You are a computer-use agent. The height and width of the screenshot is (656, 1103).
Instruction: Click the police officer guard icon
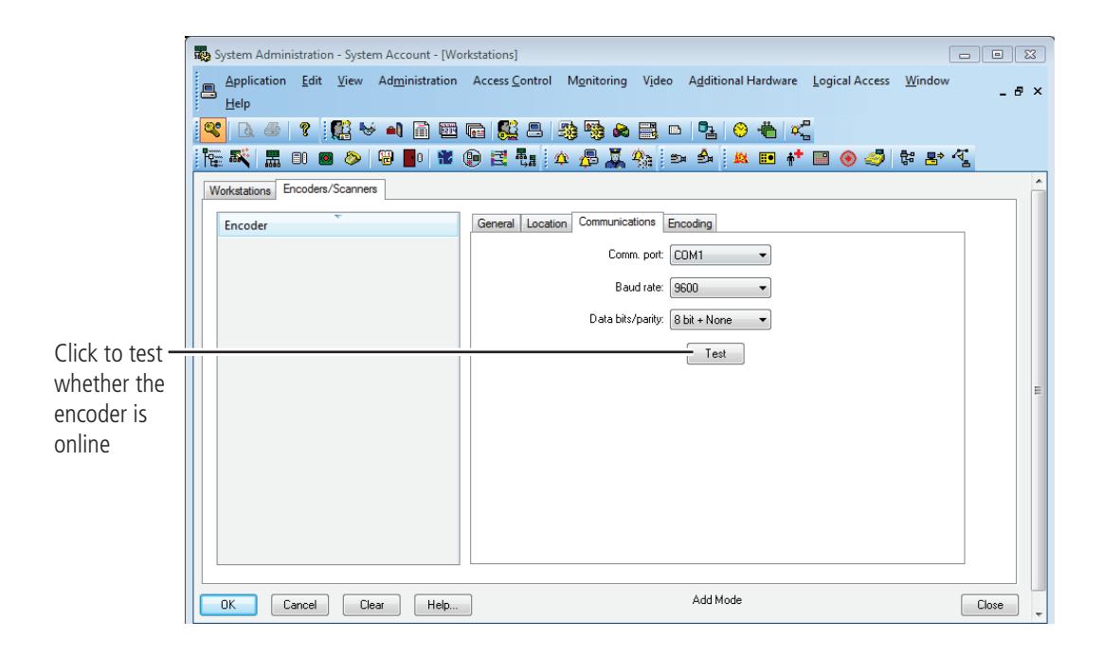615,158
